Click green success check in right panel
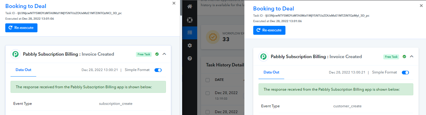426x115 pixels. 404,57
